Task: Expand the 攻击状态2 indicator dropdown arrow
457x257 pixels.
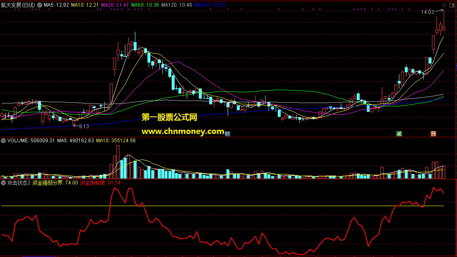Action: click(x=3, y=183)
